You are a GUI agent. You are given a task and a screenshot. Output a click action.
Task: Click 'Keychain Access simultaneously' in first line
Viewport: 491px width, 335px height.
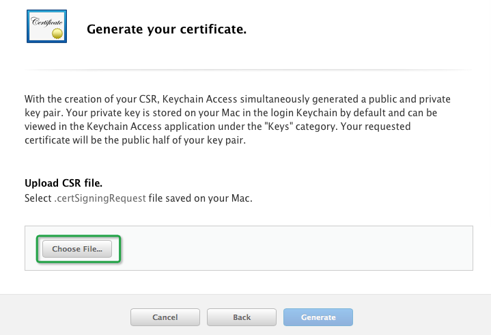coord(236,99)
